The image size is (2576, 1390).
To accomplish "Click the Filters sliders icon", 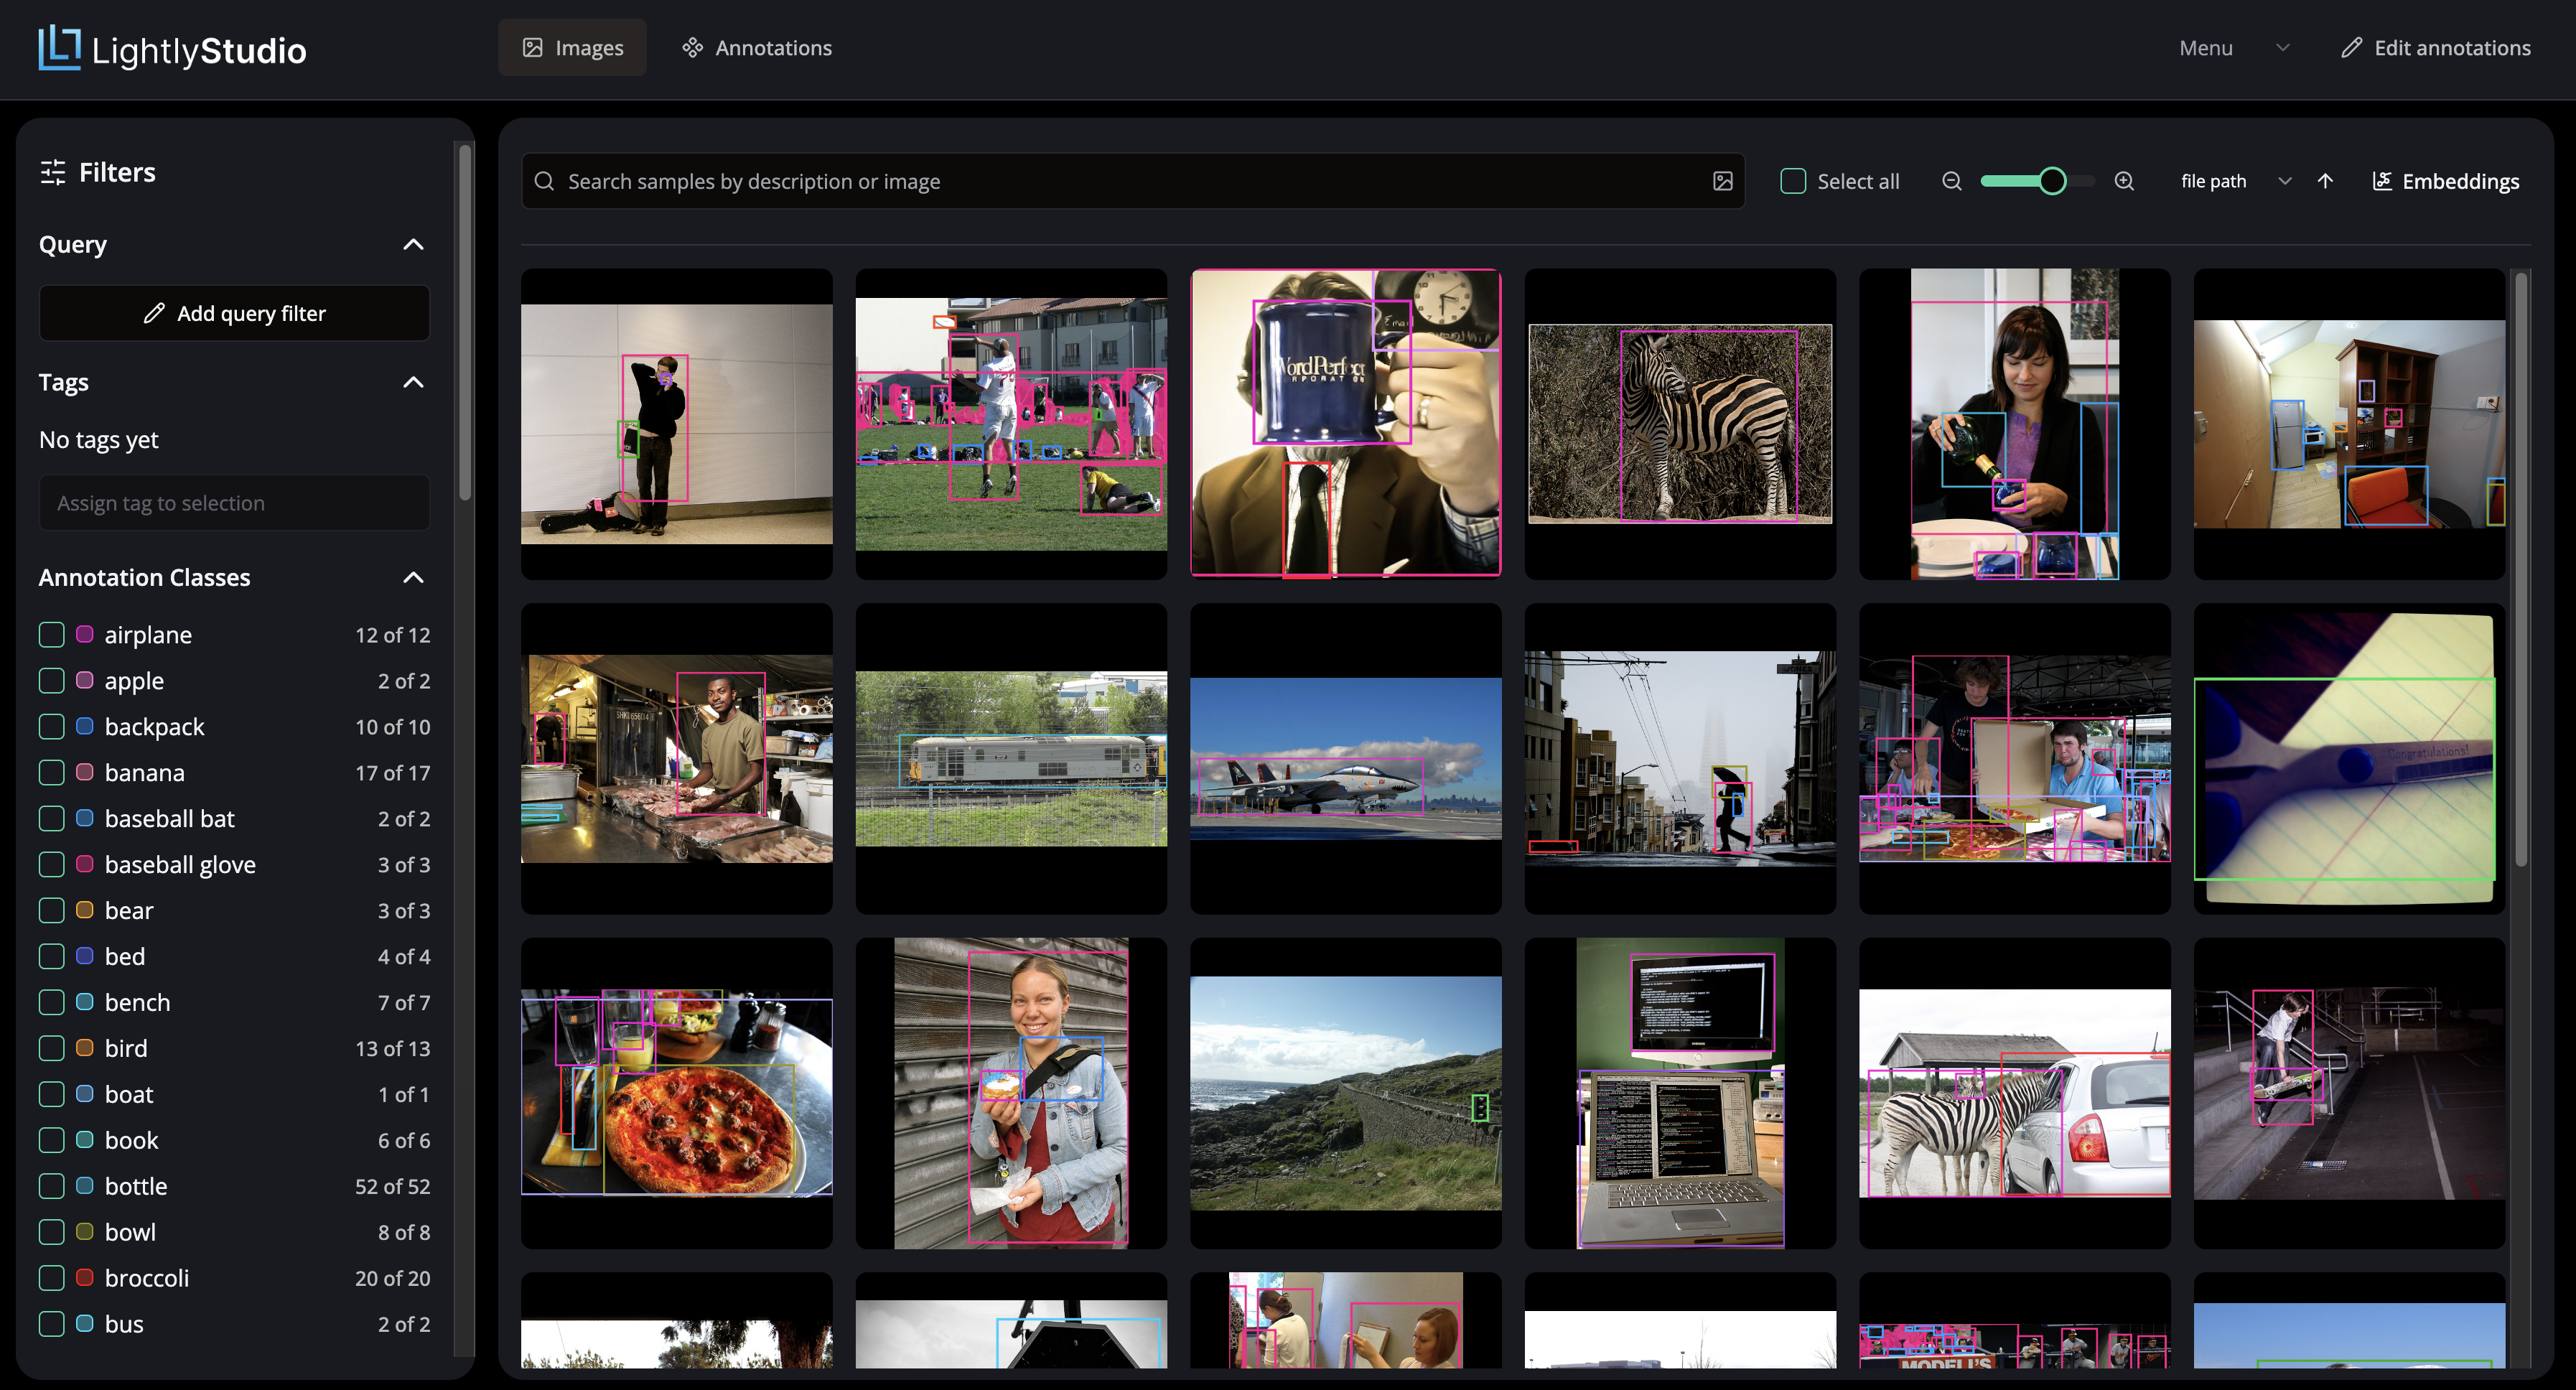I will pyautogui.click(x=53, y=172).
